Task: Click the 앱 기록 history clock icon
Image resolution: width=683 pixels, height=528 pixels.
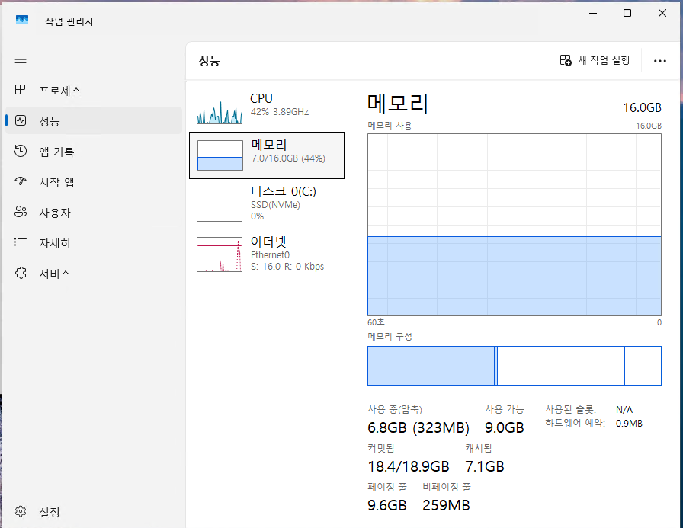Action: click(21, 151)
